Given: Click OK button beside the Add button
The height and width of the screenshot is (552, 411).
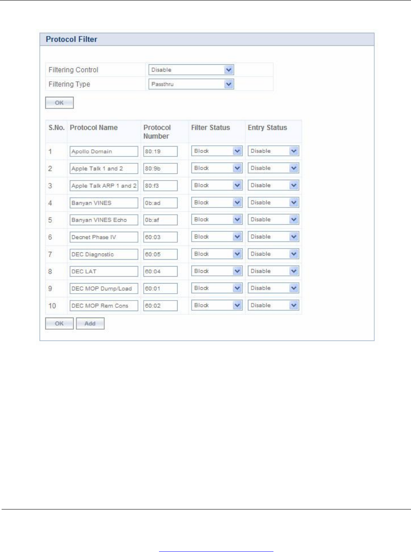Looking at the screenshot, I should pyautogui.click(x=59, y=324).
